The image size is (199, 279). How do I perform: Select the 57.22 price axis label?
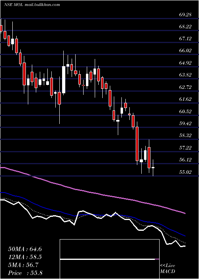tap(185, 148)
